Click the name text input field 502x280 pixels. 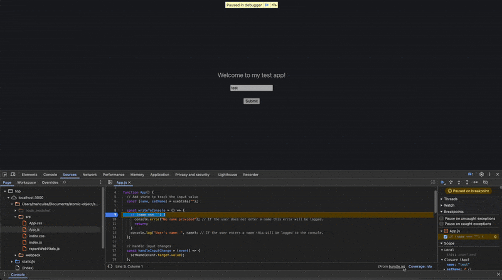click(x=252, y=88)
